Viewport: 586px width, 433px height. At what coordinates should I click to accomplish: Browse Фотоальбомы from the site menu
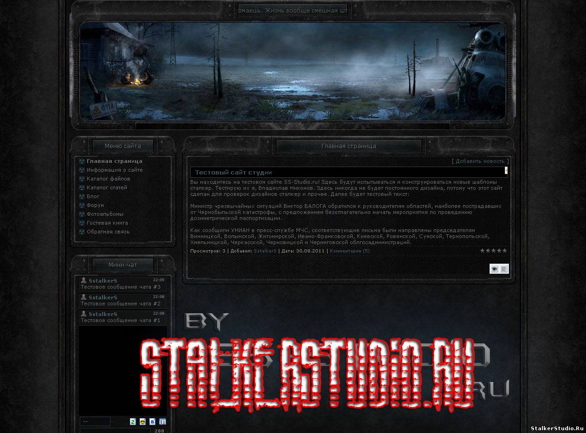tap(105, 214)
